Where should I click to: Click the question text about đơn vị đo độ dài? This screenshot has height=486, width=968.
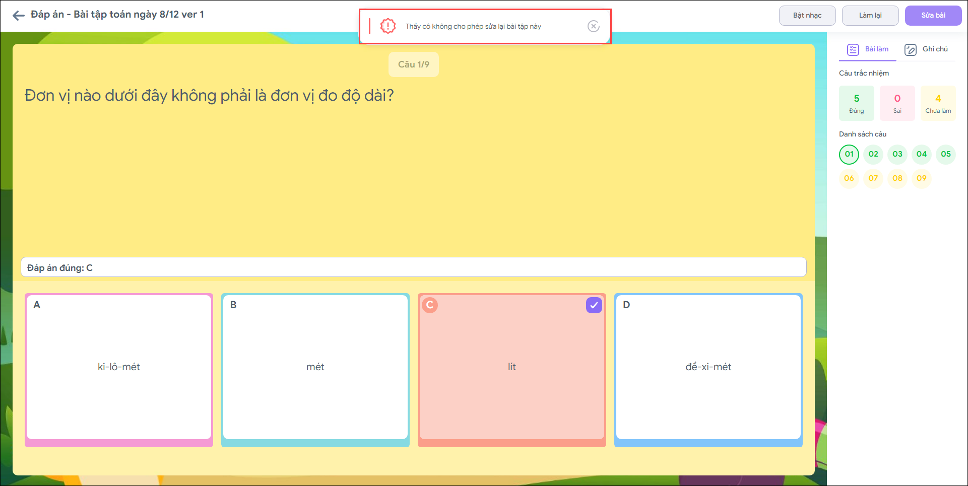click(209, 96)
